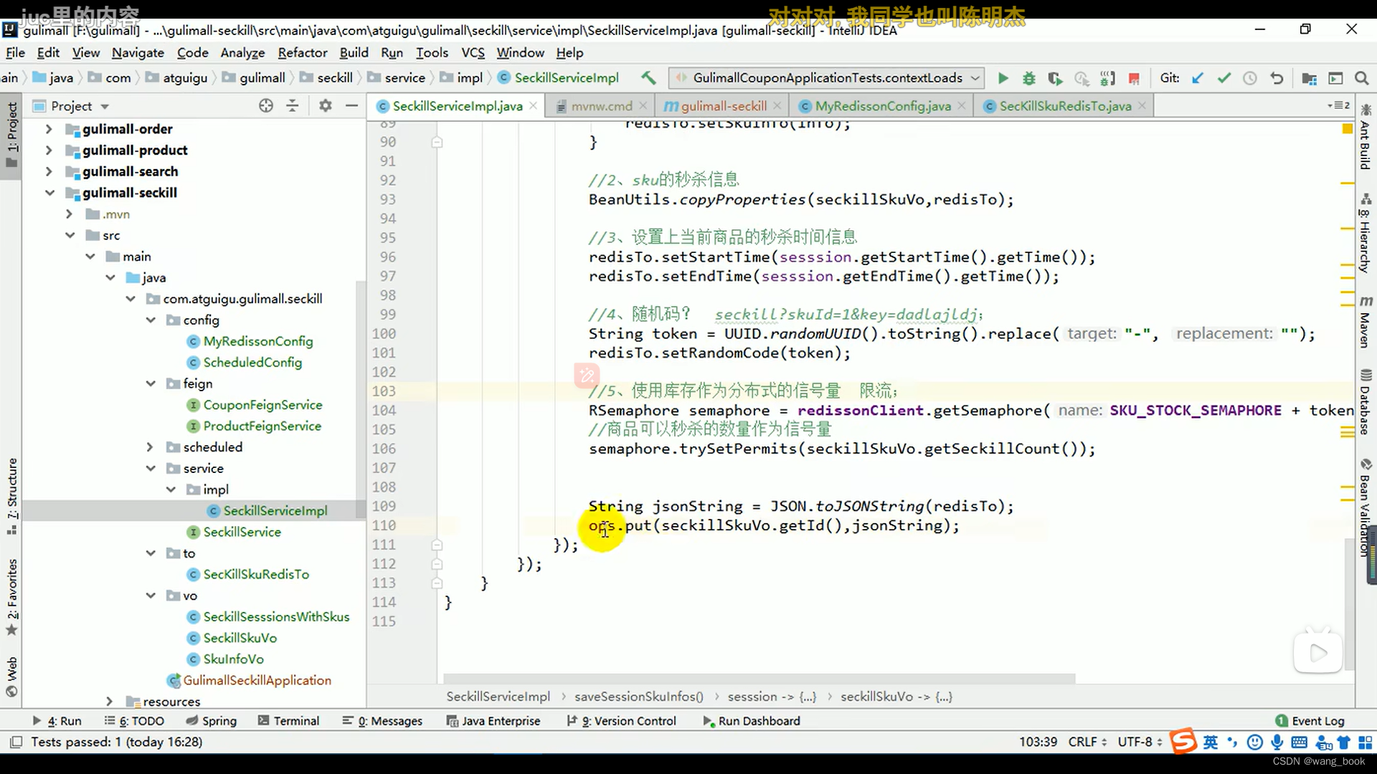Select the SeckillServiceImpl.java tab
This screenshot has width=1377, height=774.
pyautogui.click(x=456, y=106)
